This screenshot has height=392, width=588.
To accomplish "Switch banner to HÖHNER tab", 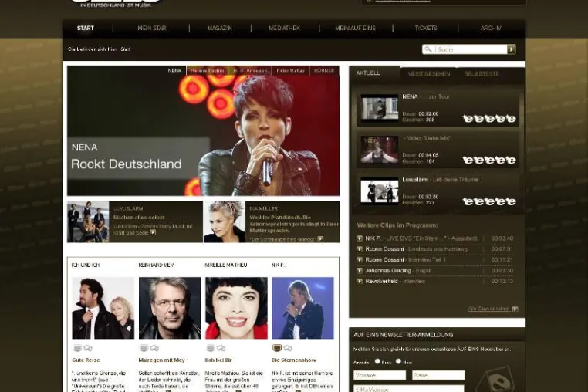I will tap(324, 70).
